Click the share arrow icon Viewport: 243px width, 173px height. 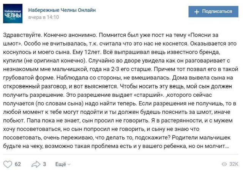(36, 164)
